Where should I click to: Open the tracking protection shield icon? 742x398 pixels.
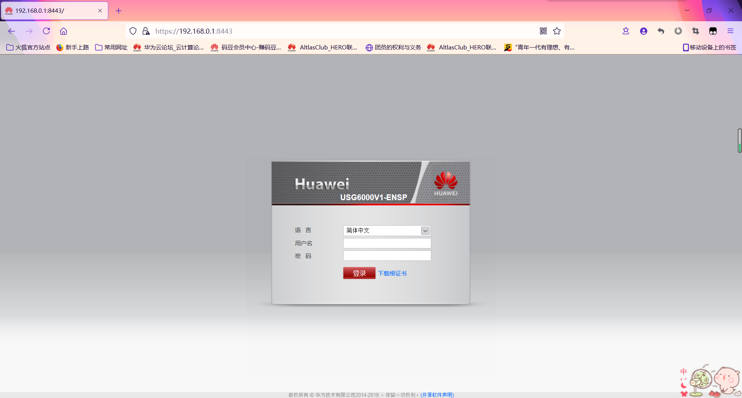pos(133,31)
